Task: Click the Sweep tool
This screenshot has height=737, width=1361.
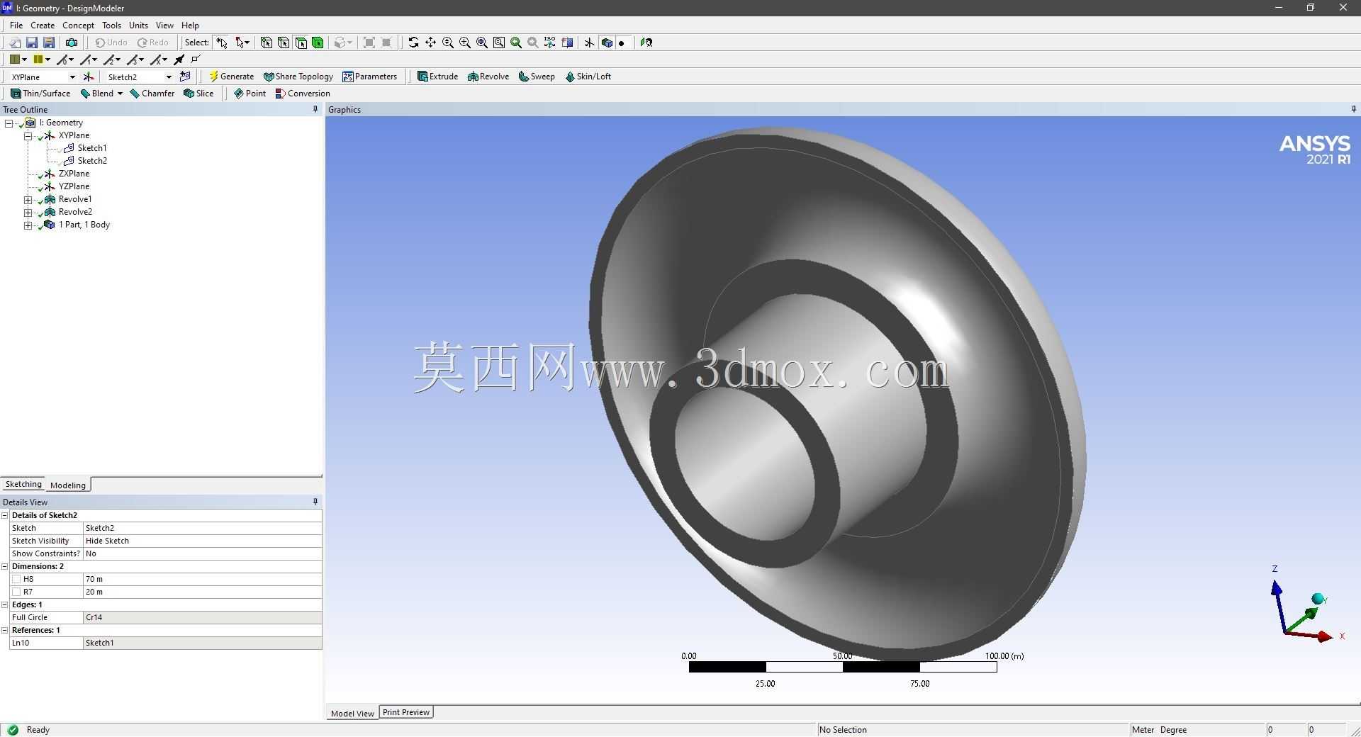Action: point(537,77)
